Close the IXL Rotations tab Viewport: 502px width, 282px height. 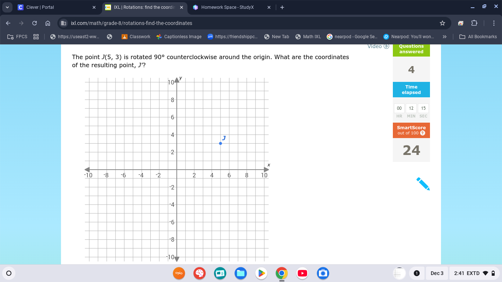coord(181,7)
